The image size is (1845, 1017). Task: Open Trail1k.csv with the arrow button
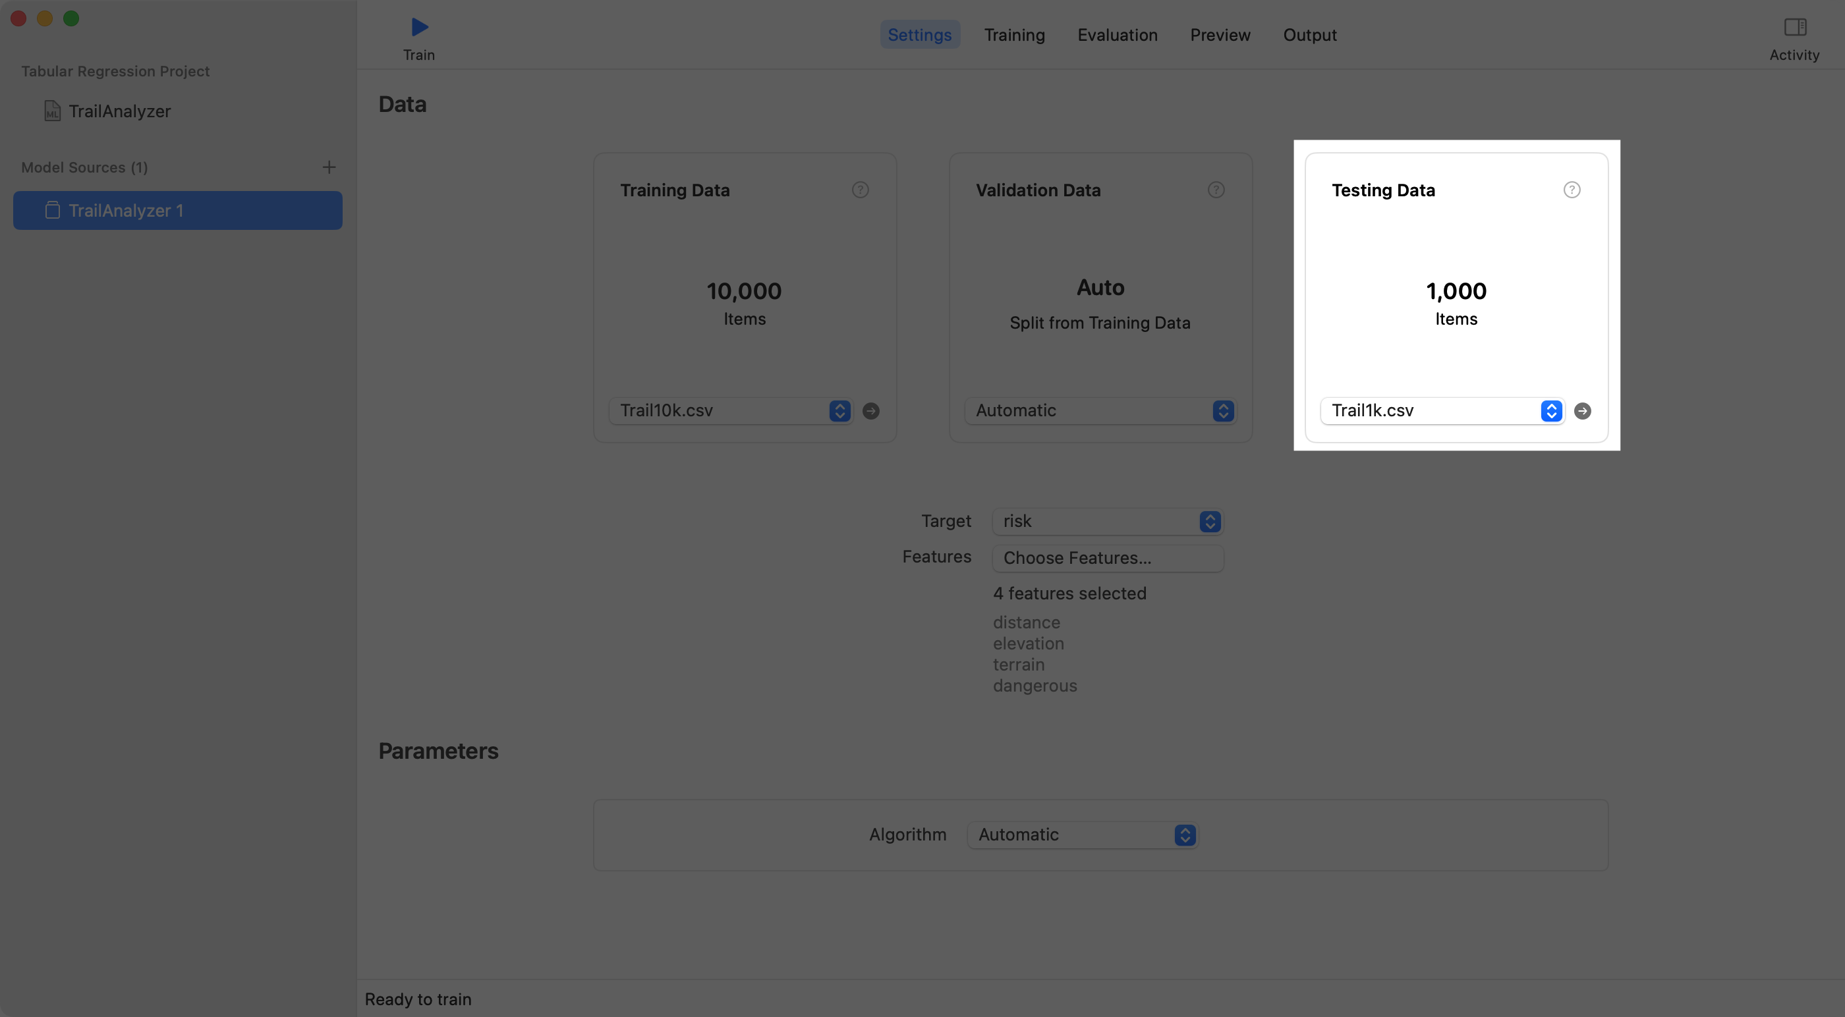pos(1583,411)
